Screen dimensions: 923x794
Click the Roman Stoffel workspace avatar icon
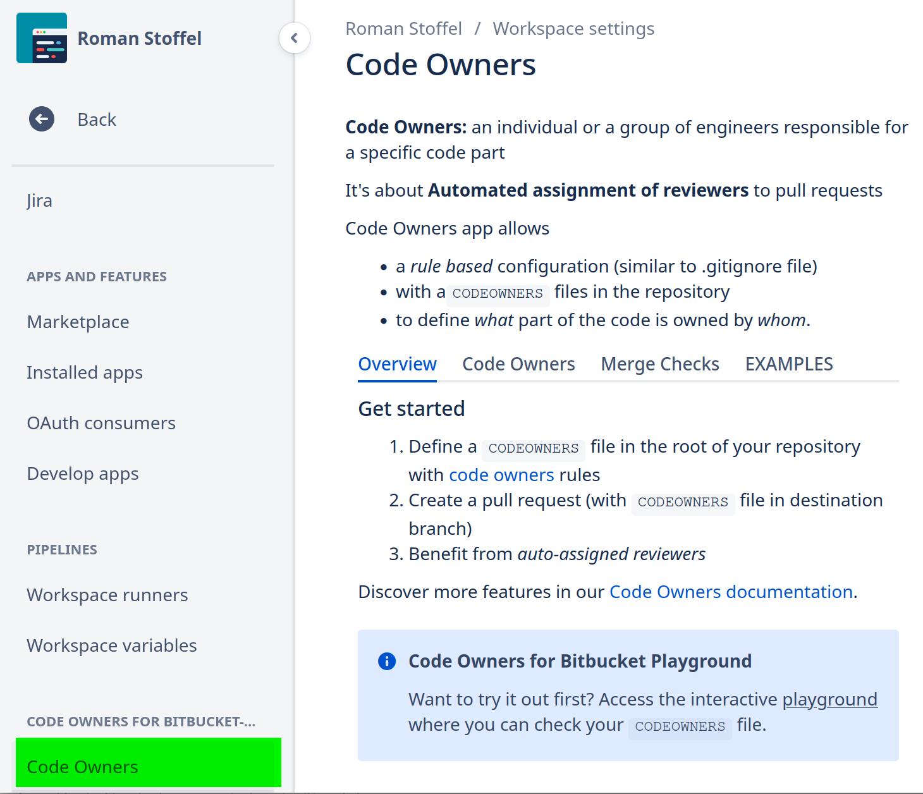42,38
